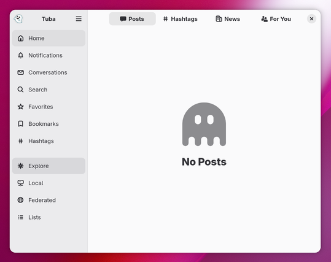
Task: Click the Favorites star icon
Action: tap(20, 107)
